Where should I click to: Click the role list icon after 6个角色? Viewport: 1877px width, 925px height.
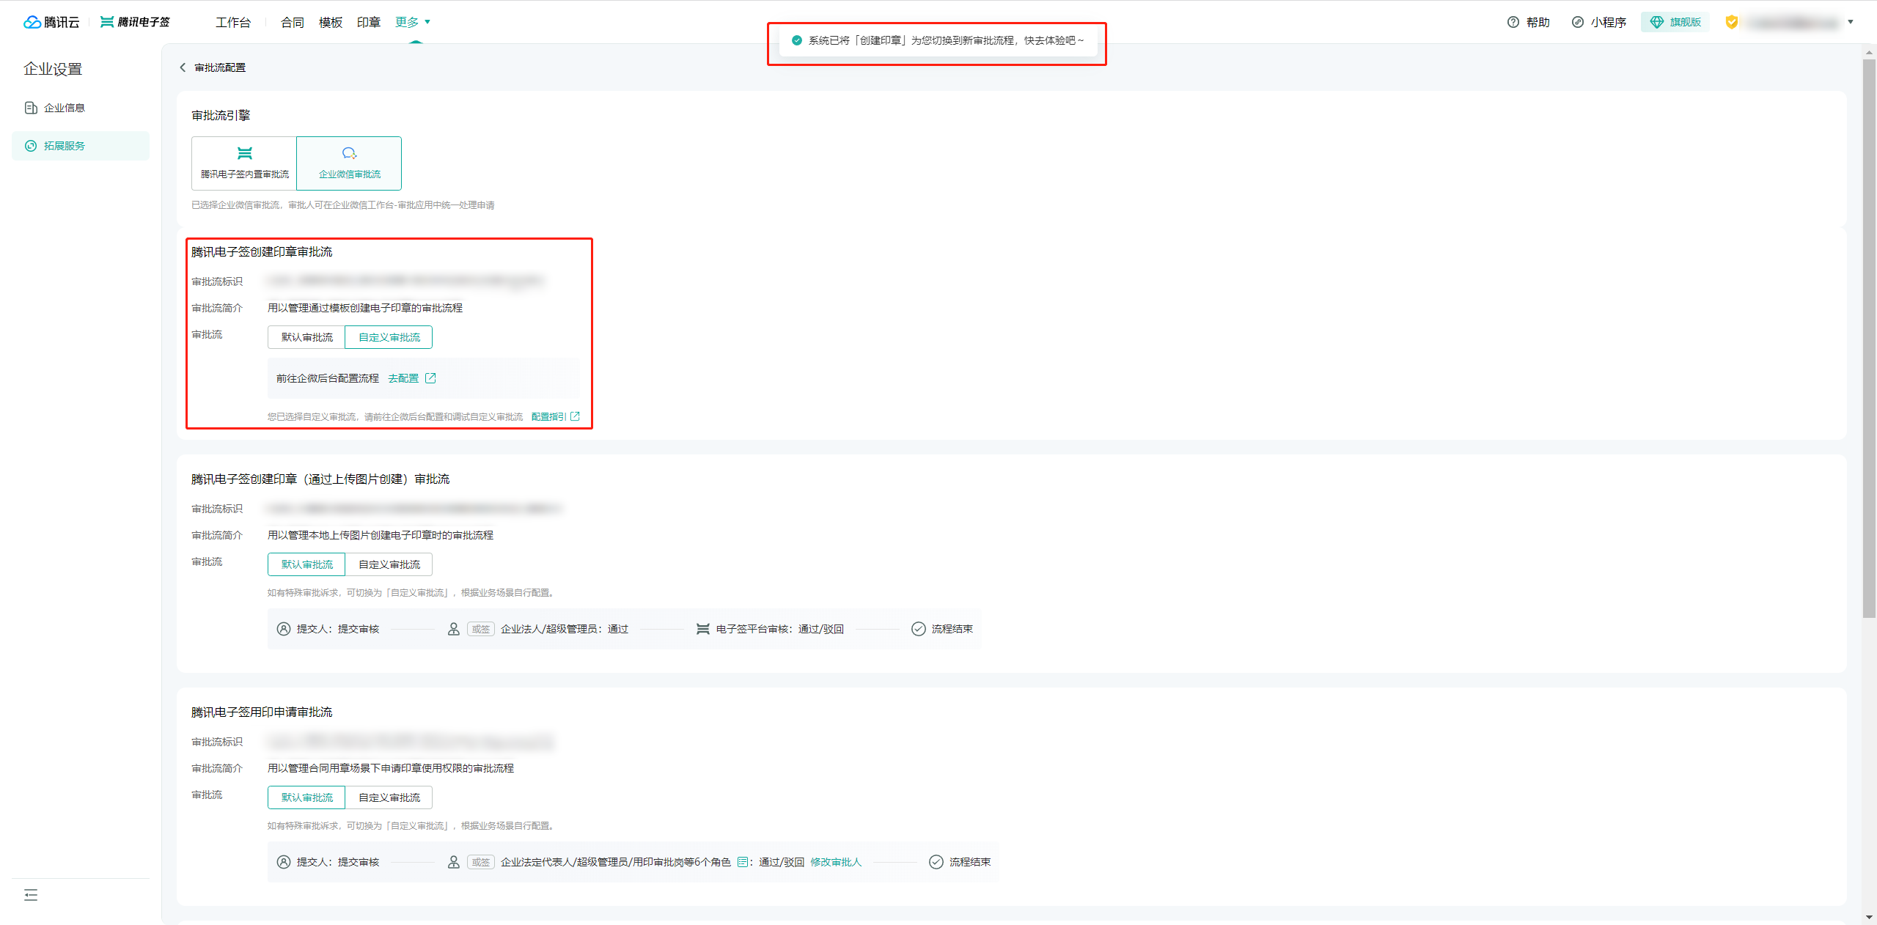(742, 862)
